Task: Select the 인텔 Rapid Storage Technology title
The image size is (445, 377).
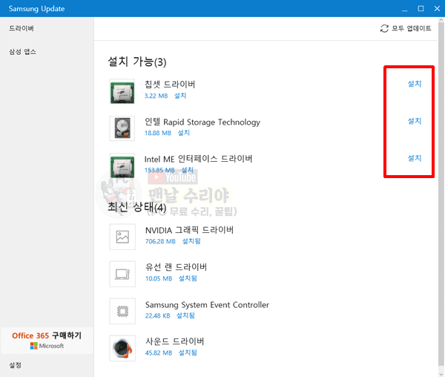Action: (x=202, y=122)
